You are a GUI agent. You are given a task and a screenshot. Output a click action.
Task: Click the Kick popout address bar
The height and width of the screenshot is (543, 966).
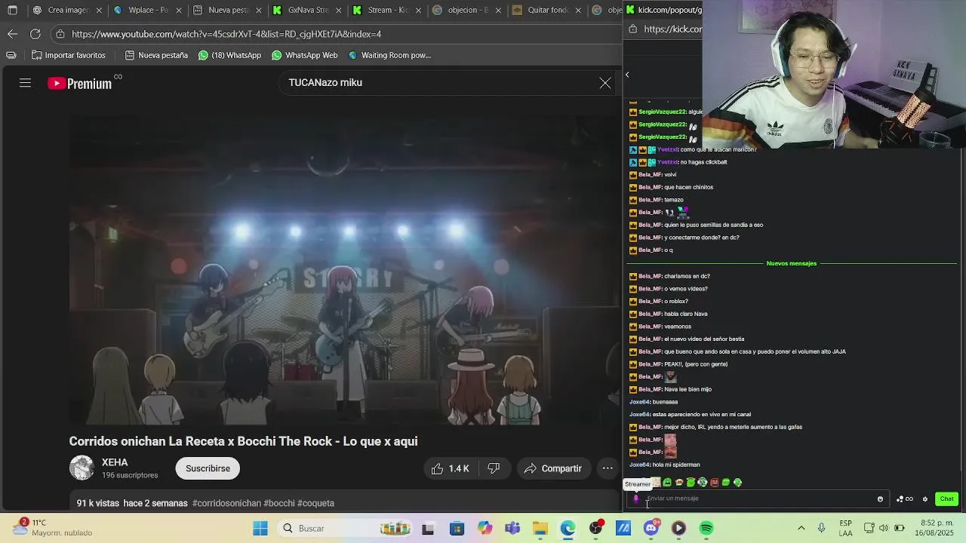pos(672,29)
